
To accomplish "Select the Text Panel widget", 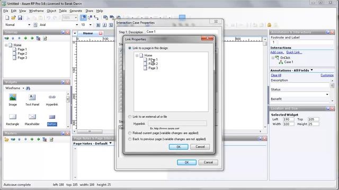I will click(x=32, y=100).
